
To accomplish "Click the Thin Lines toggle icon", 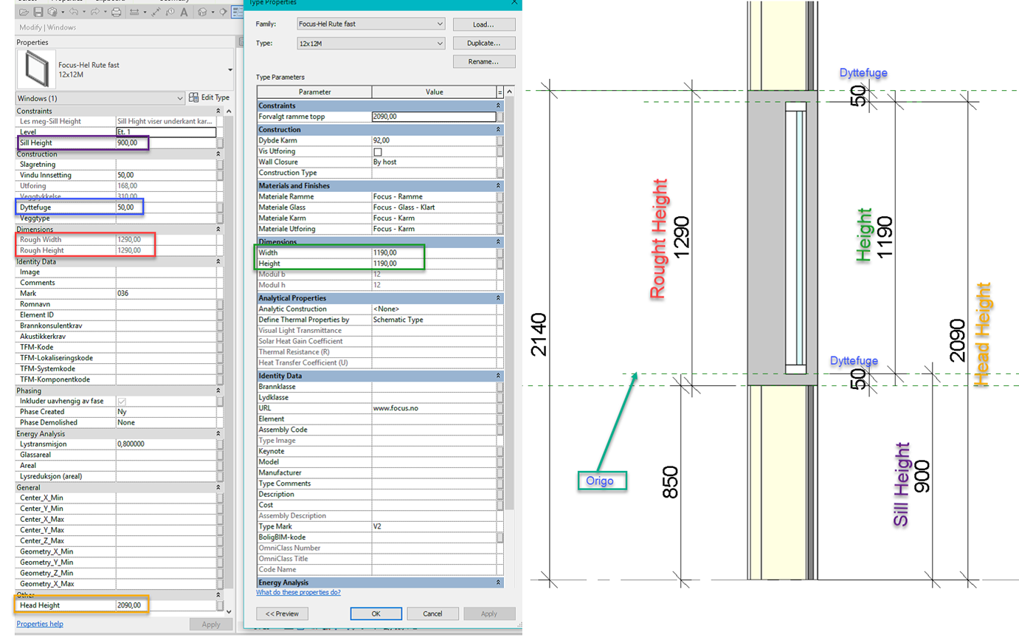I will [x=238, y=12].
